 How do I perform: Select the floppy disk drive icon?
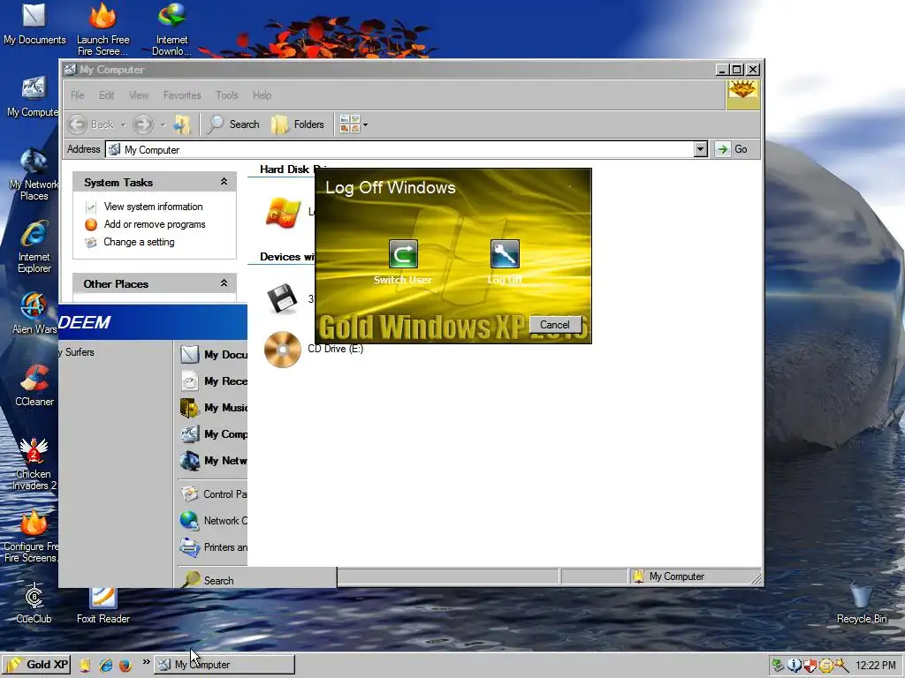coord(282,298)
